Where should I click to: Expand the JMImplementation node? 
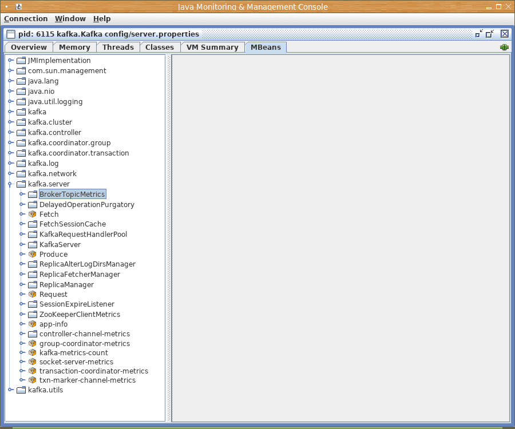pos(10,60)
